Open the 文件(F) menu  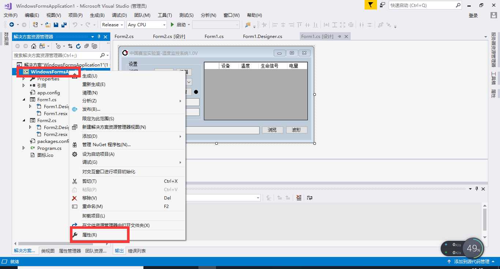coord(11,15)
